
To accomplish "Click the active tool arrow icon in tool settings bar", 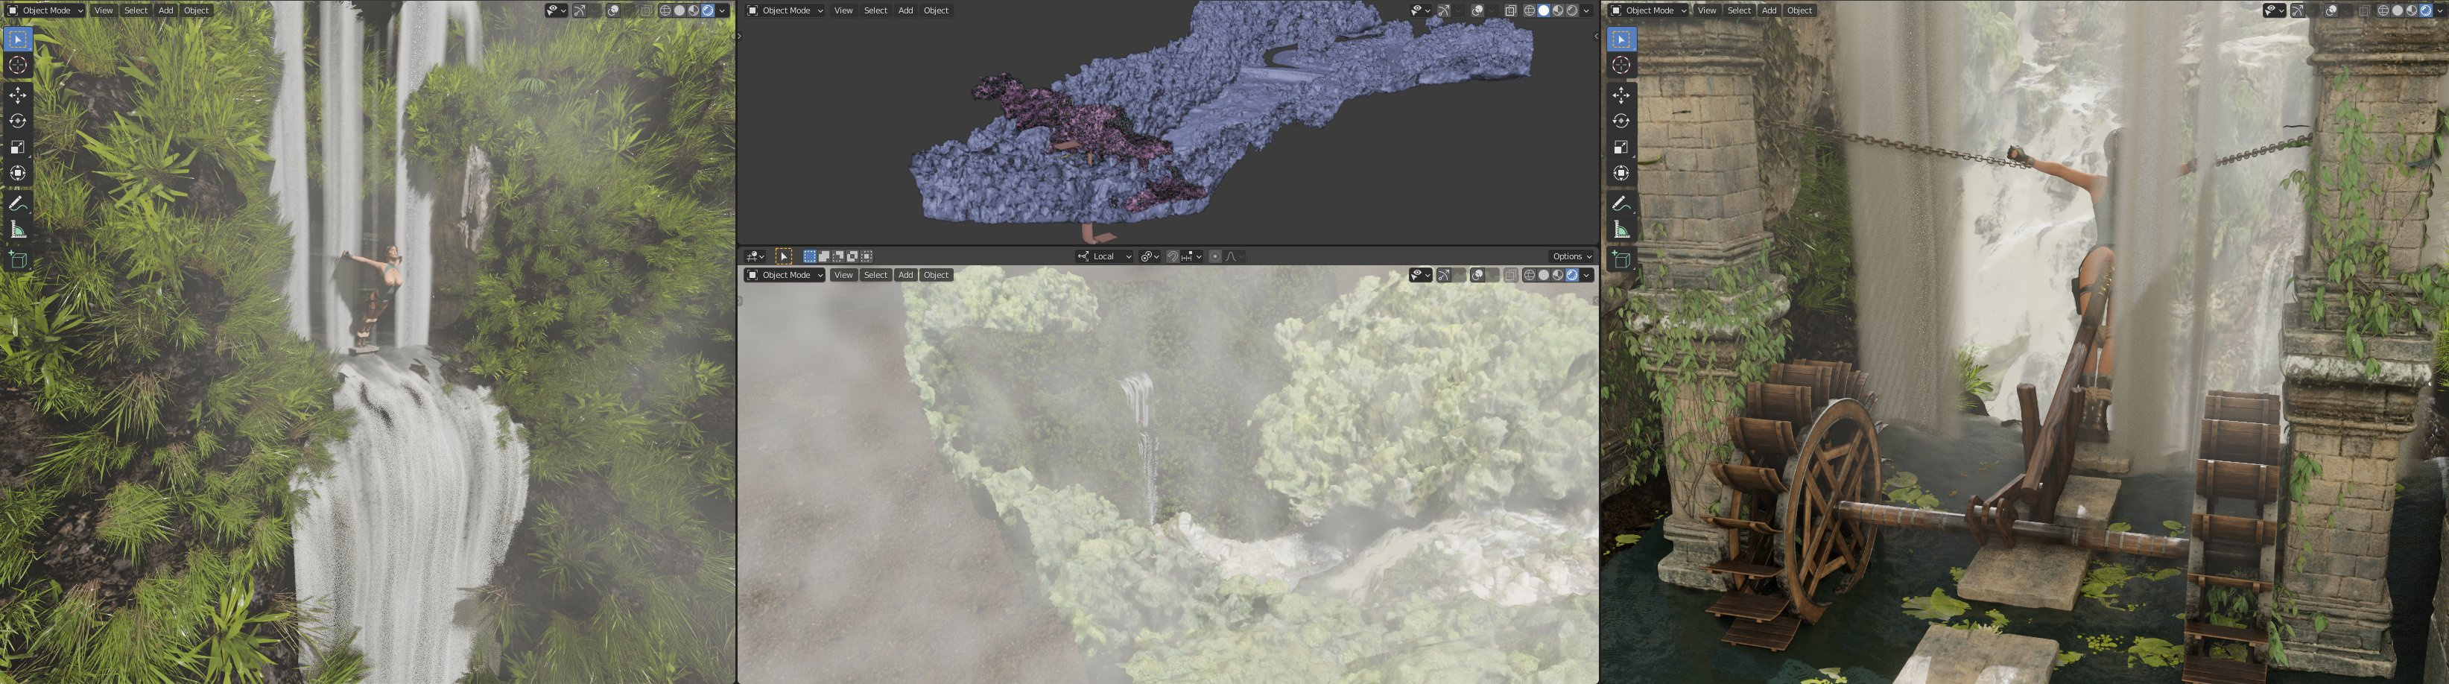I will 783,256.
